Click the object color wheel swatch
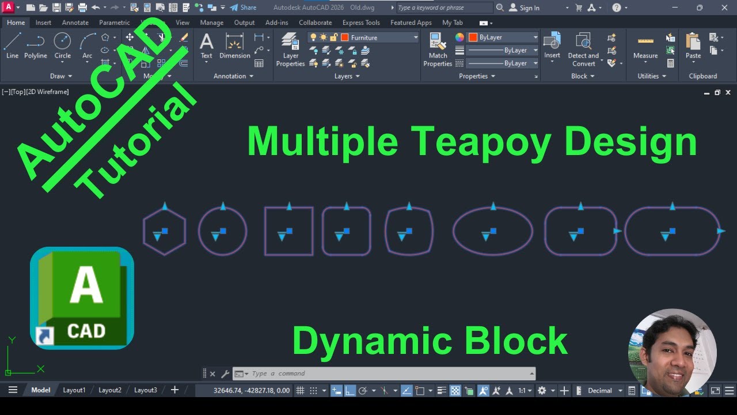Viewport: 737px width, 415px height. [459, 37]
